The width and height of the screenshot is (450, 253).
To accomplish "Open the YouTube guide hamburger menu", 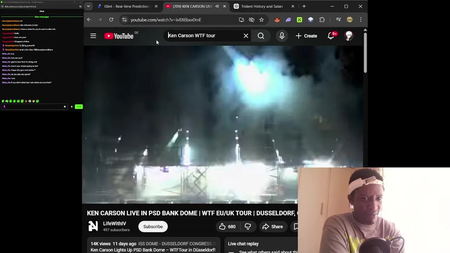I will [93, 36].
